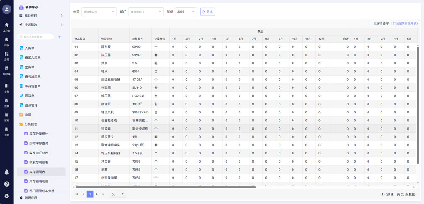Open the 公司 company dropdown
Image resolution: width=424 pixels, height=204 pixels.
(x=98, y=12)
